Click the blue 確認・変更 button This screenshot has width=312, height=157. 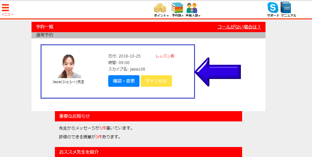coord(124,81)
